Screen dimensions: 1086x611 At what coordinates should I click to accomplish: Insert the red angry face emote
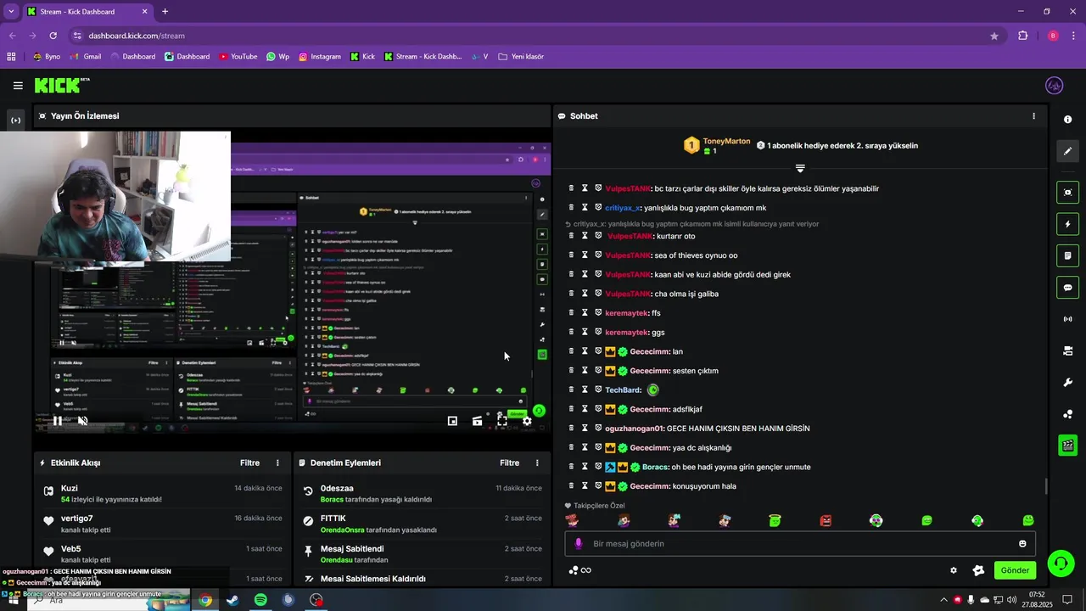tap(826, 520)
